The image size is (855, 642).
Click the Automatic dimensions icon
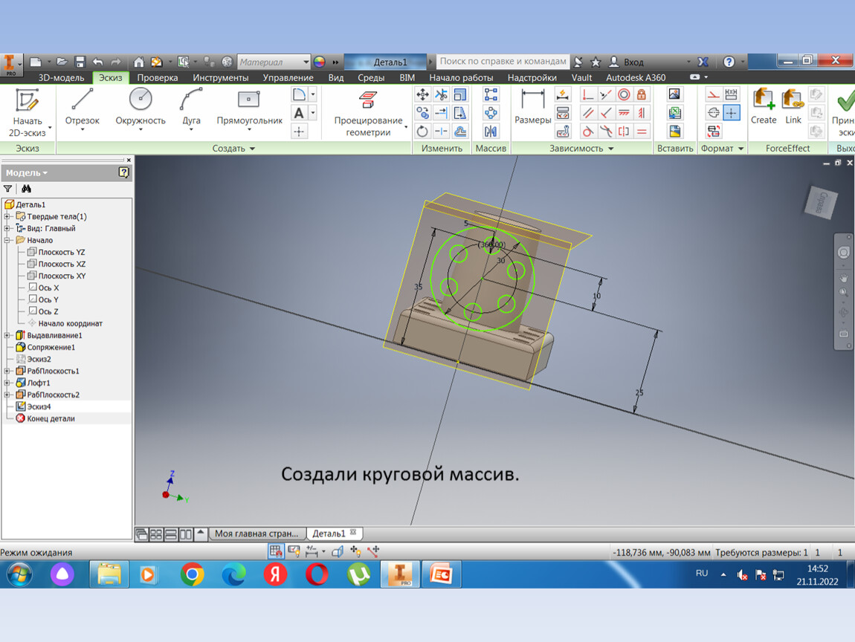[563, 95]
